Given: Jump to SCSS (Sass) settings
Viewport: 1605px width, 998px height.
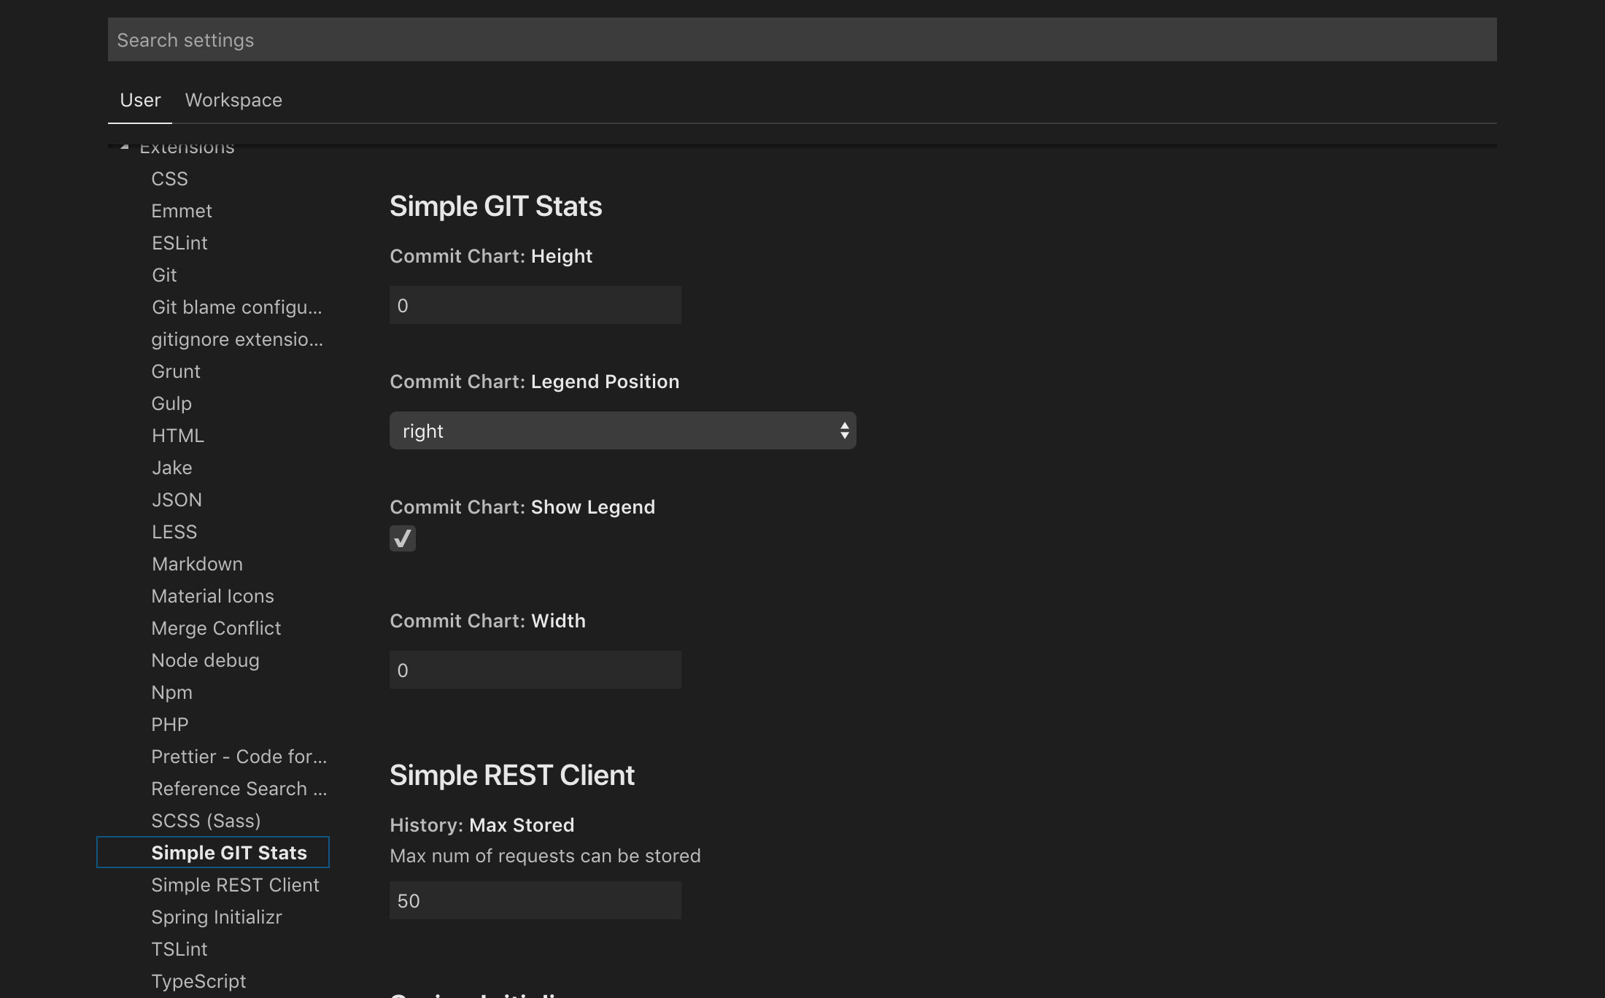Looking at the screenshot, I should pyautogui.click(x=206, y=821).
